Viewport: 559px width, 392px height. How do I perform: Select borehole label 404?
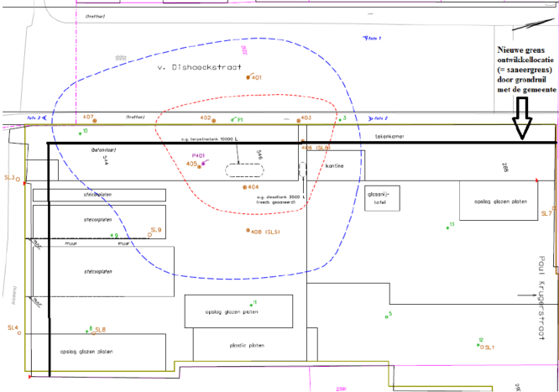(253, 187)
